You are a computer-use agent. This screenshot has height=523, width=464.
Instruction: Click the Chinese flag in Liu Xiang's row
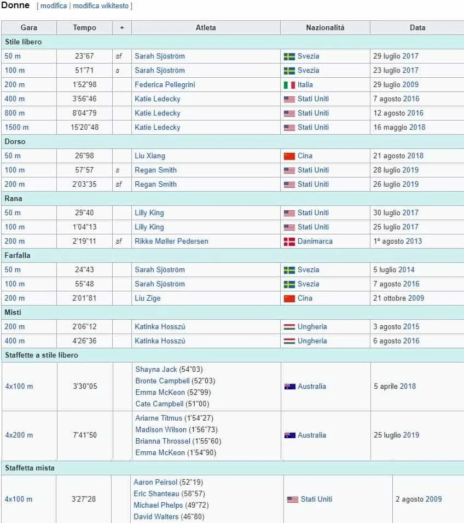coord(289,156)
